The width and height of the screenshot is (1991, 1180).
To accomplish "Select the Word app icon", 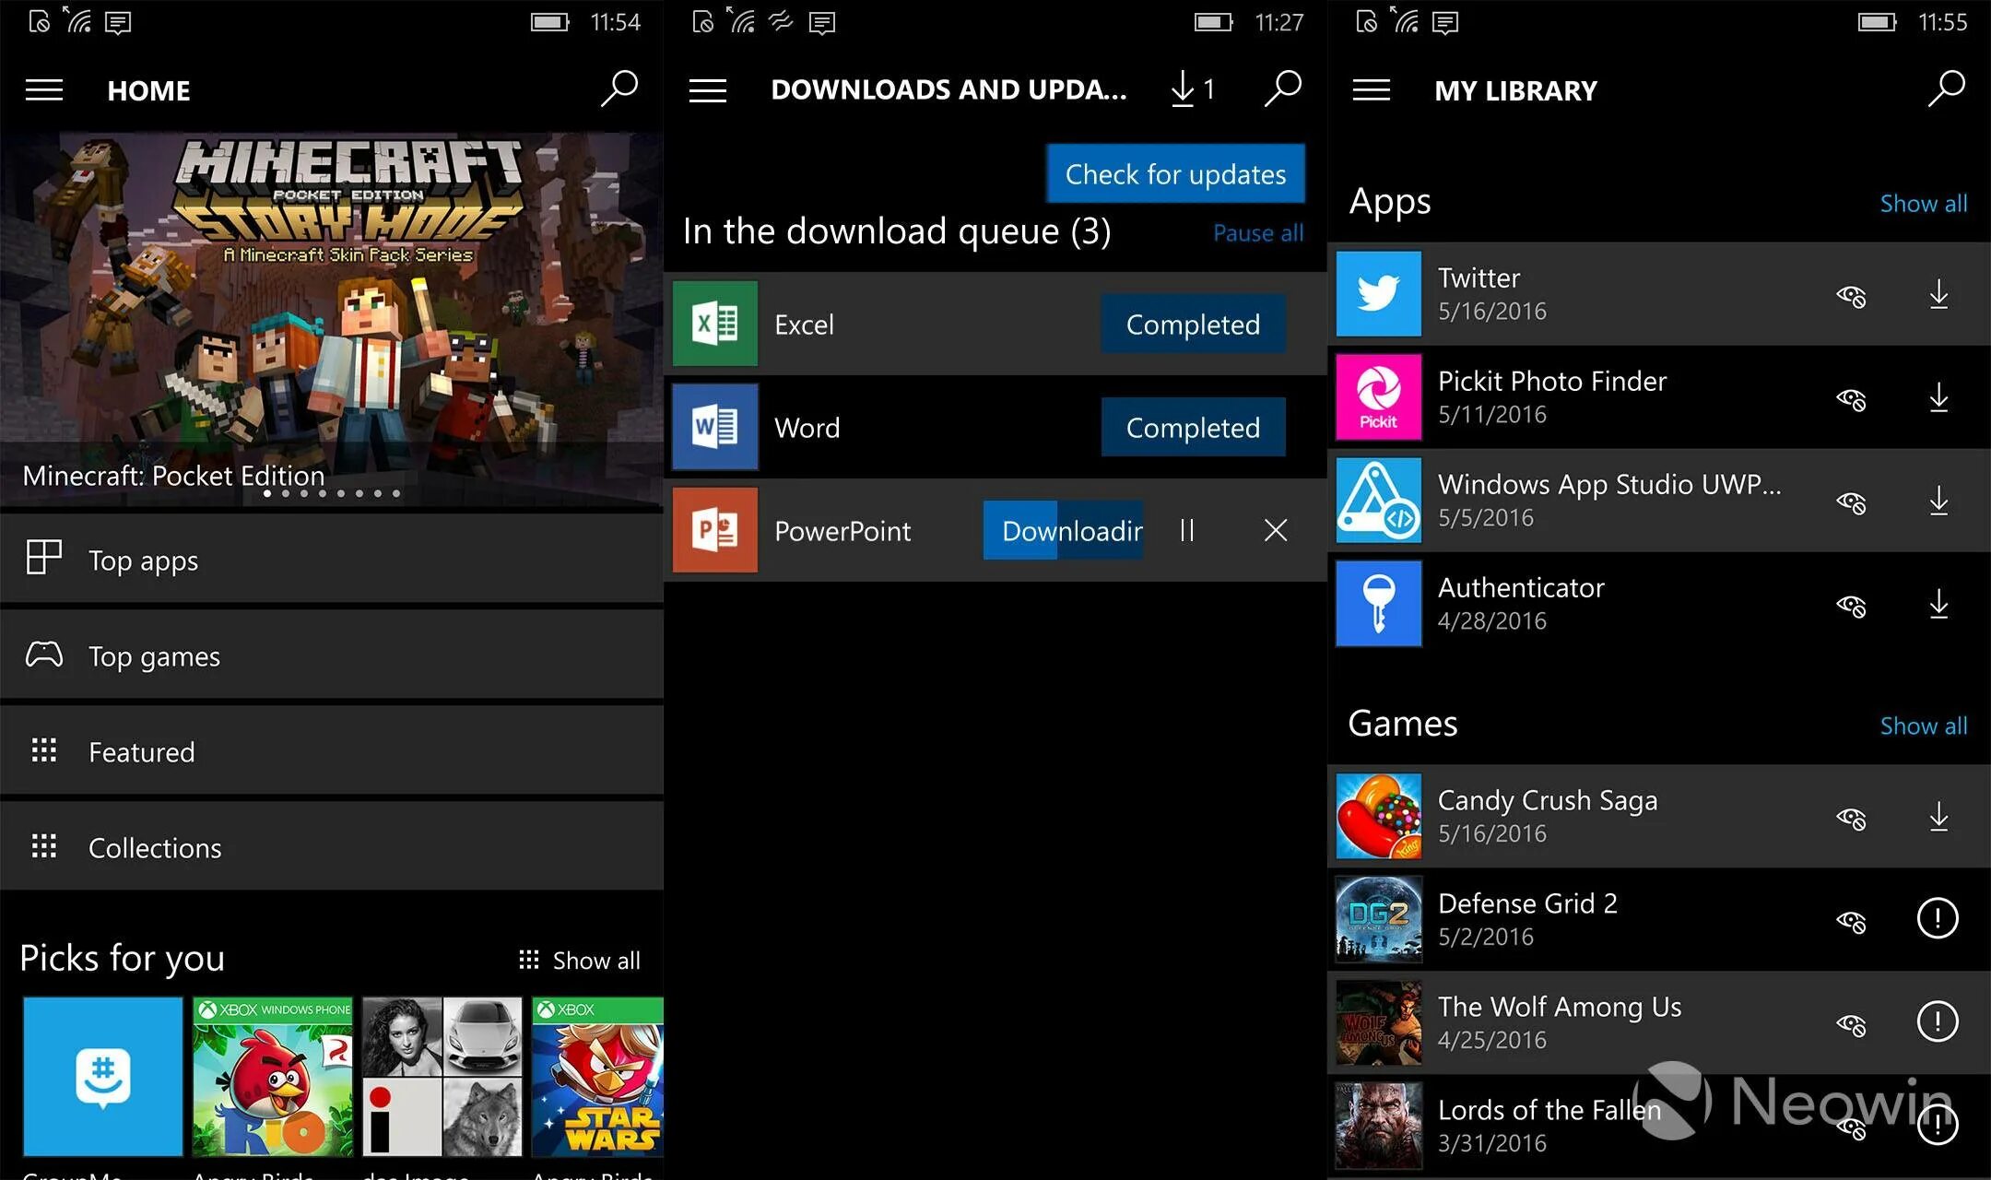I will click(x=715, y=427).
